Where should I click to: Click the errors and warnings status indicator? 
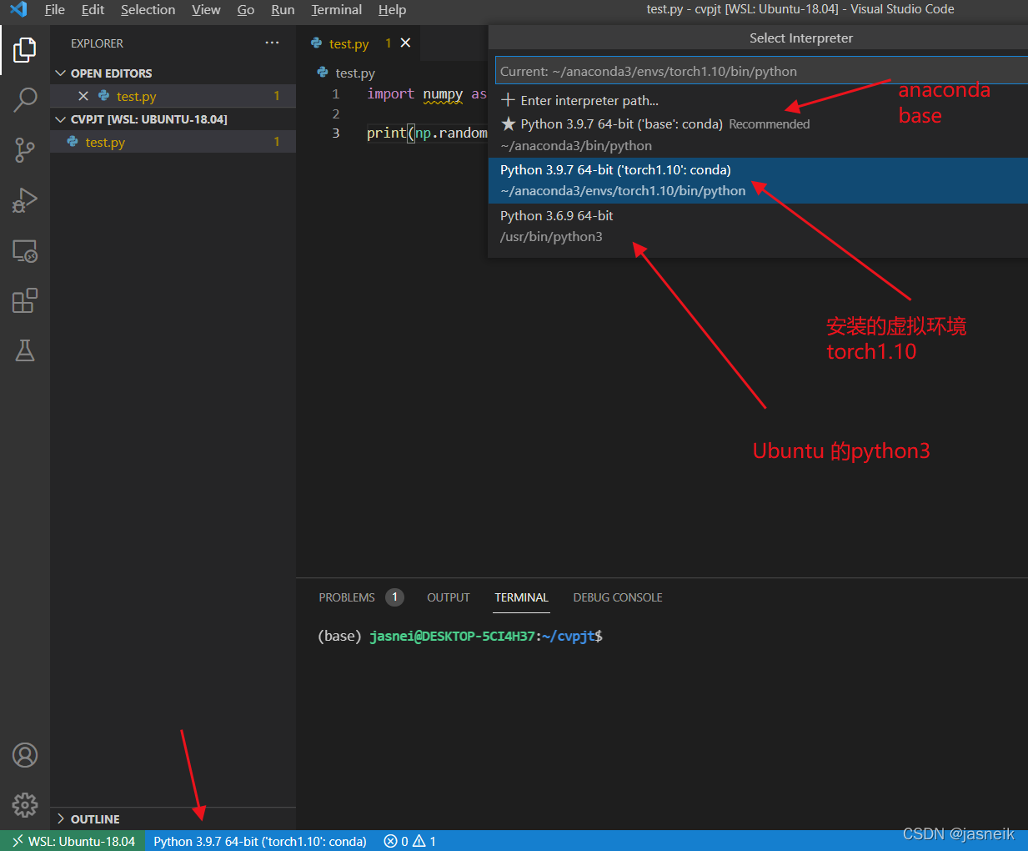[x=409, y=841]
